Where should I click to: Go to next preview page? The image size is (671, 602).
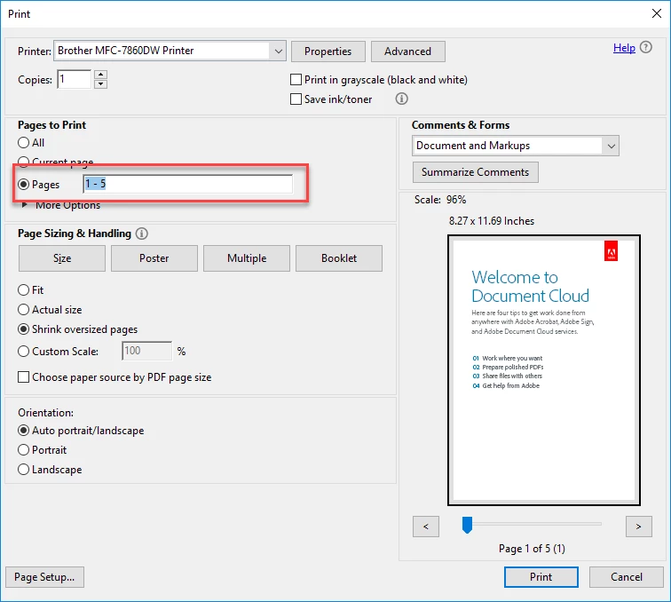pos(638,527)
